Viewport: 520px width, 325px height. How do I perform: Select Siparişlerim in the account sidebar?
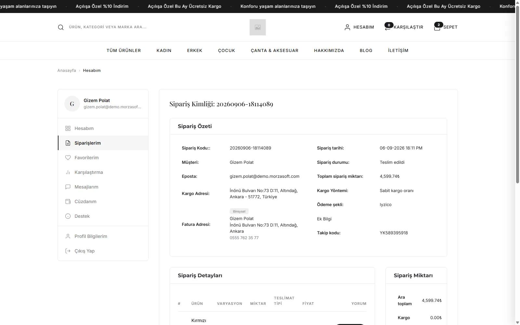(x=103, y=143)
